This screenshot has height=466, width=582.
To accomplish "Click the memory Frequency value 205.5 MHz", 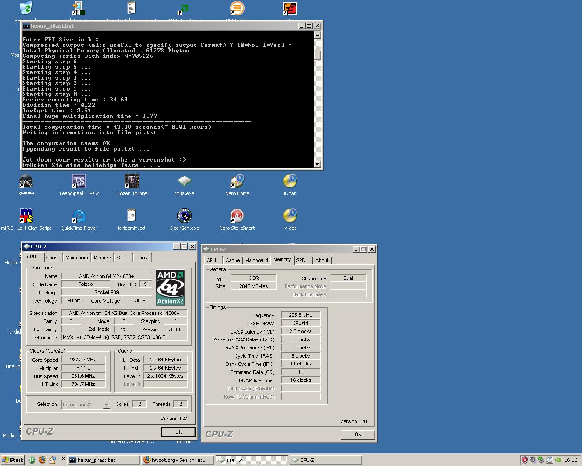I will [301, 315].
